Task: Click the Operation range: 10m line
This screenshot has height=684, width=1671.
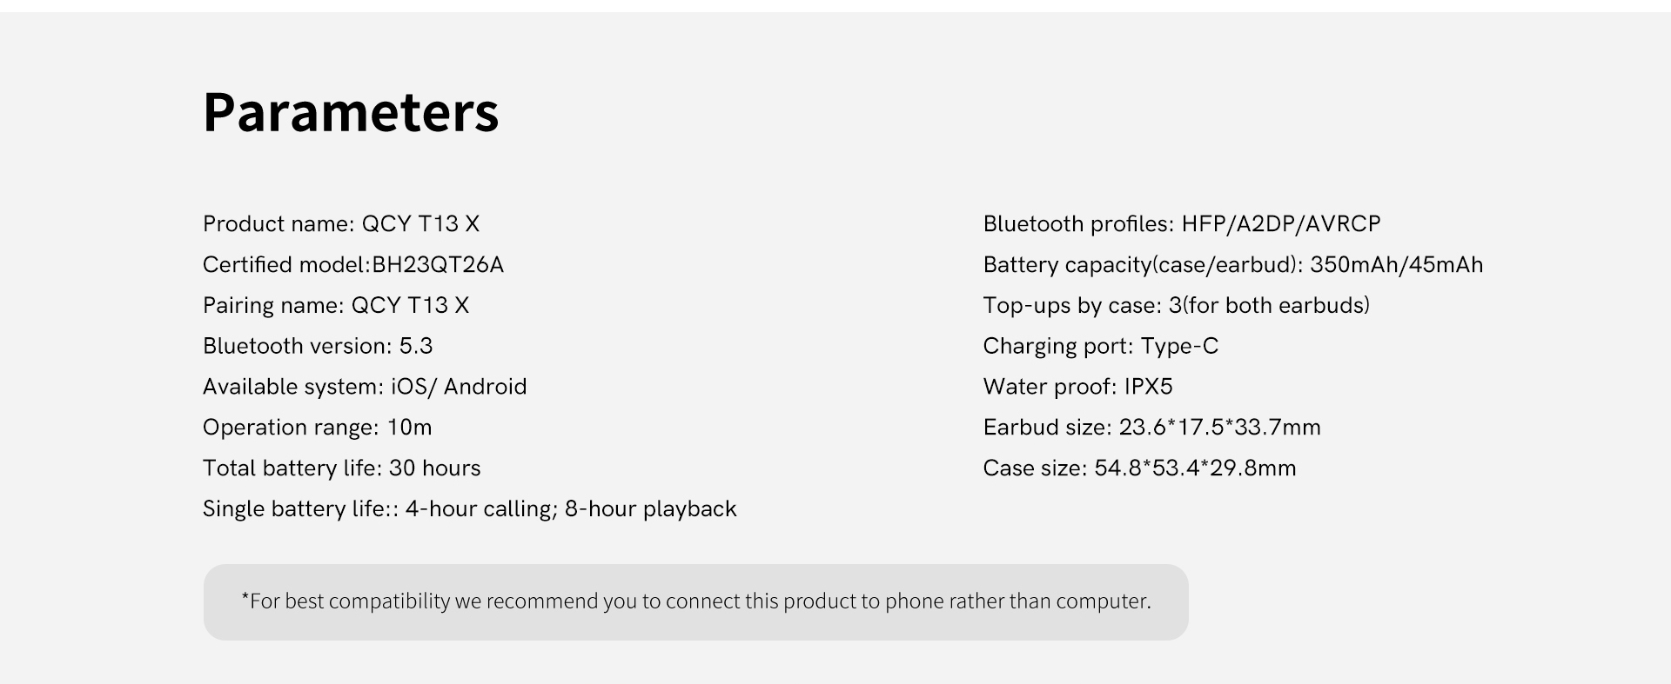Action: [318, 428]
